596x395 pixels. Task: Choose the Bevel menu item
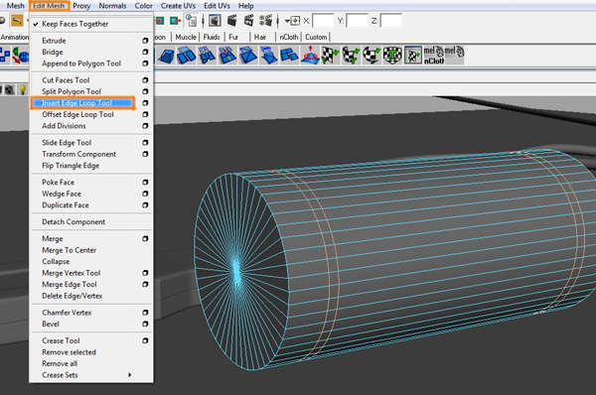[51, 324]
